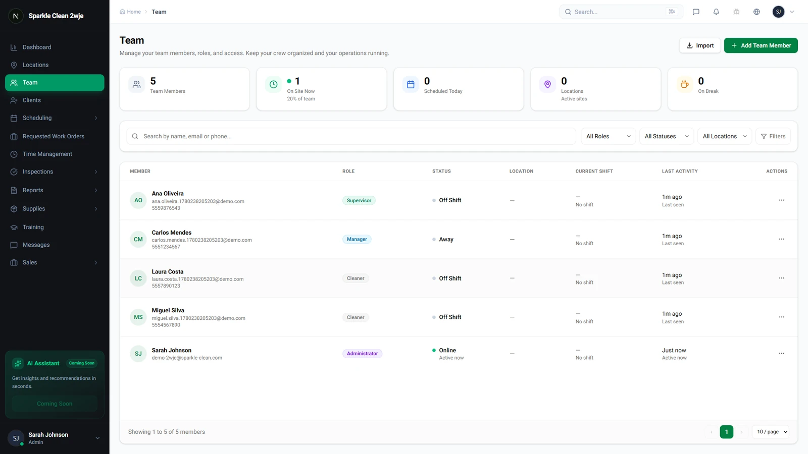
Task: Click the Import button
Action: pos(700,45)
